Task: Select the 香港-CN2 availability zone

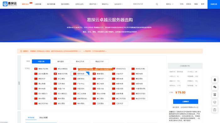Action: (x=41, y=69)
